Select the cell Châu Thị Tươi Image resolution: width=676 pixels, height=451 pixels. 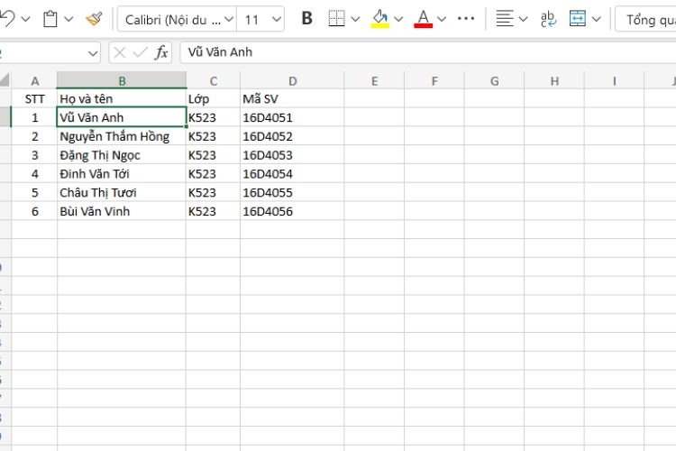click(122, 192)
